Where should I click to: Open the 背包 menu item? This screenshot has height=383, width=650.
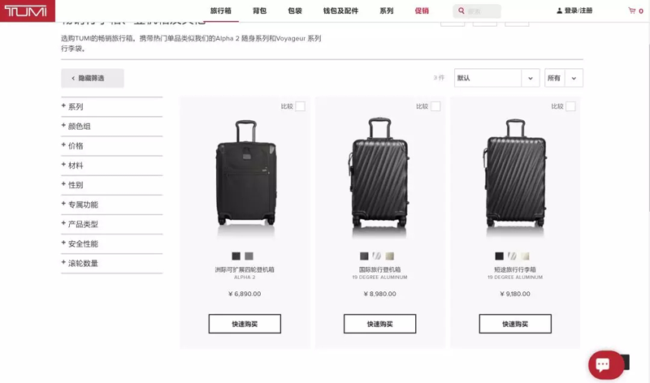[259, 11]
